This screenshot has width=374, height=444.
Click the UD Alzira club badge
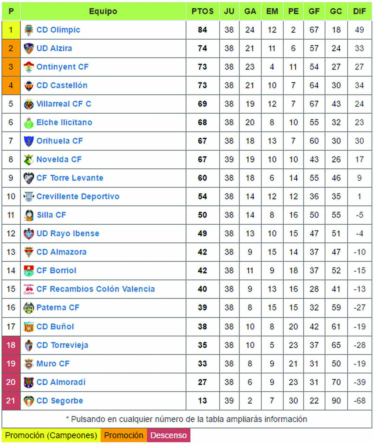click(29, 49)
